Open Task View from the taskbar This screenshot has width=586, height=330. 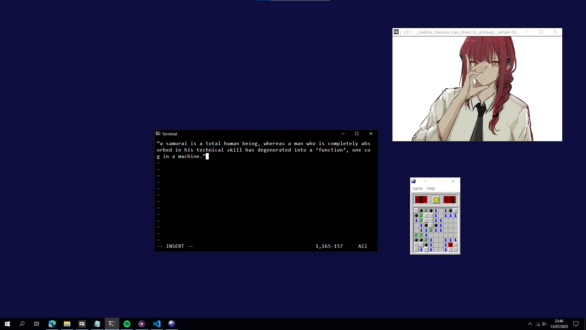[x=37, y=324]
